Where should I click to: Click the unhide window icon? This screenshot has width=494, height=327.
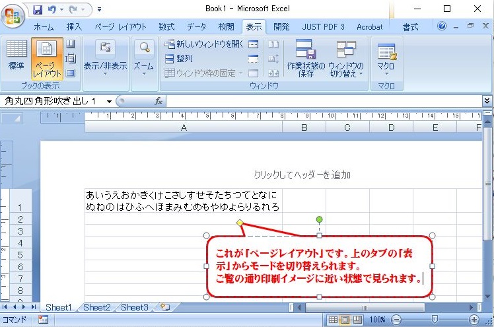click(254, 73)
